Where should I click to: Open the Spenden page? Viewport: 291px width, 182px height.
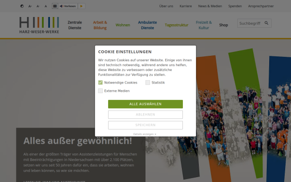(235, 6)
